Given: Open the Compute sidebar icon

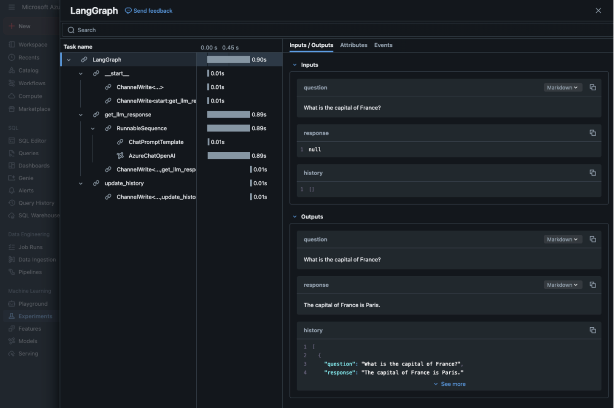Looking at the screenshot, I should pos(12,96).
